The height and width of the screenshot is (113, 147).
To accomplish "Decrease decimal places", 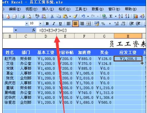I will coord(123,24).
